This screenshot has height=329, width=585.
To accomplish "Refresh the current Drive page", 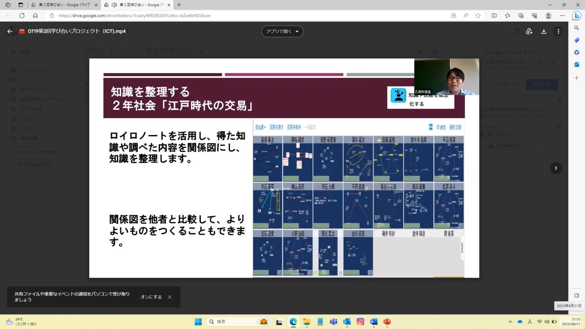I will (x=22, y=16).
